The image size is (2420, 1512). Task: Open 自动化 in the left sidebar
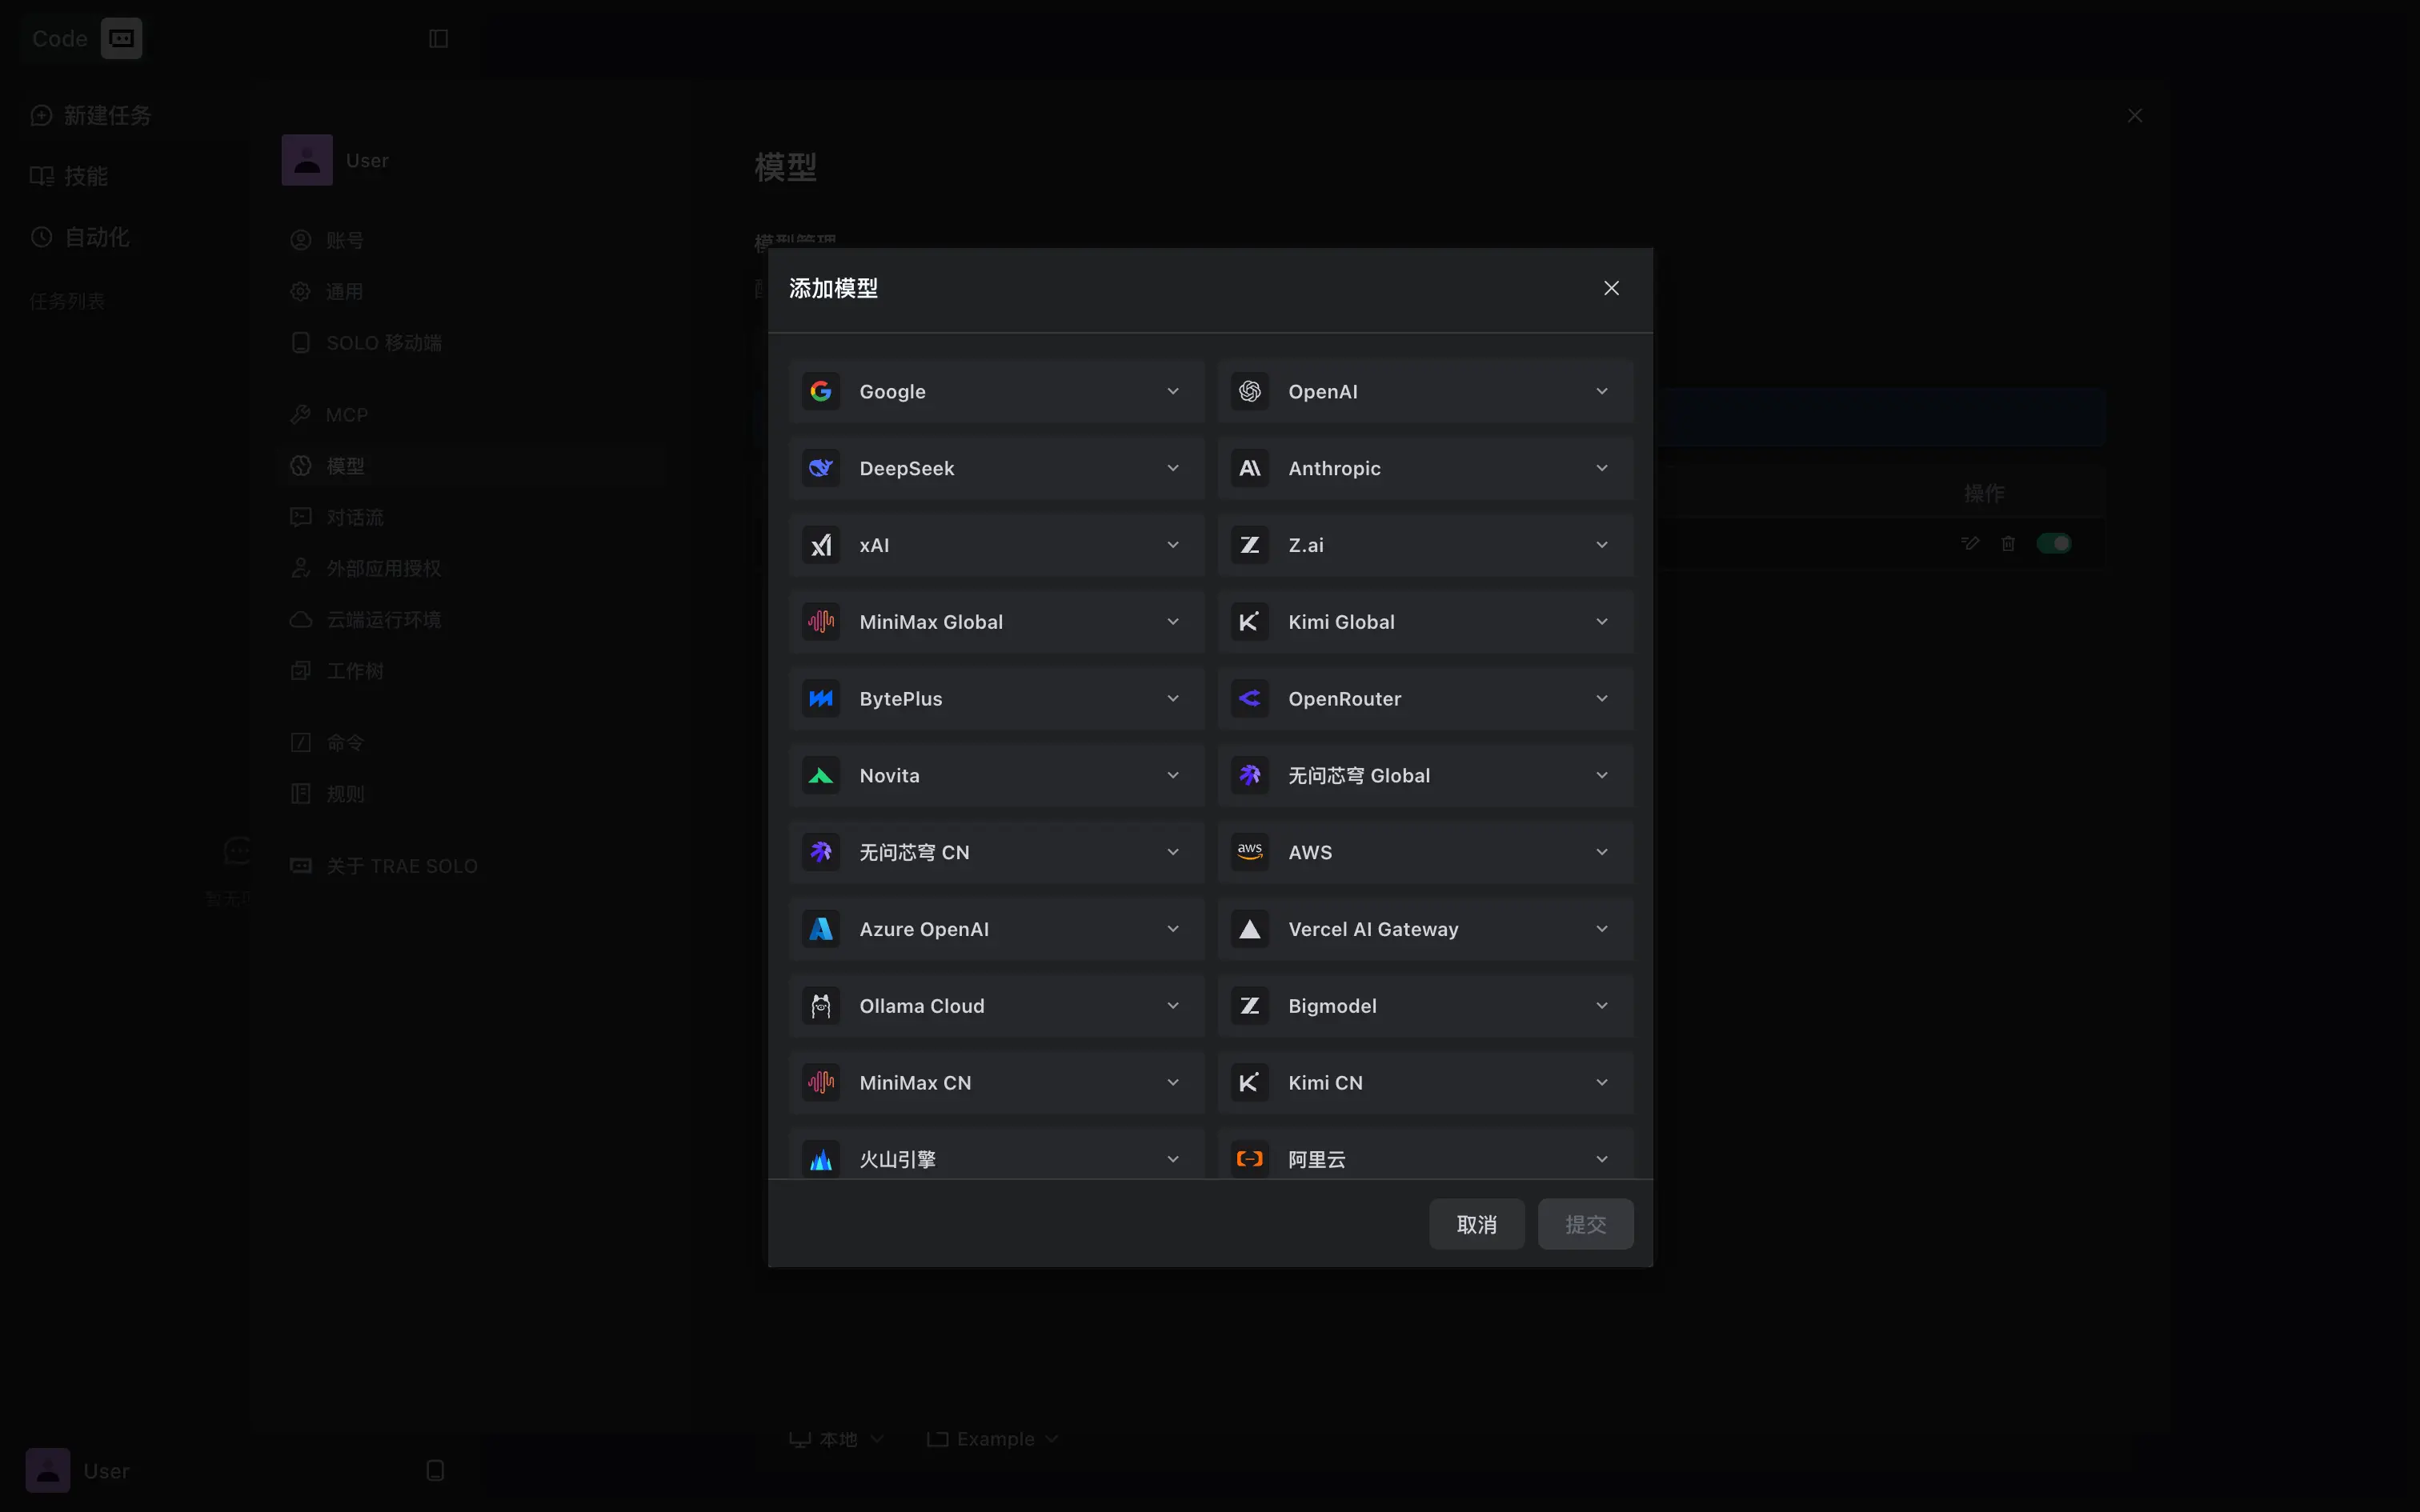[81, 237]
